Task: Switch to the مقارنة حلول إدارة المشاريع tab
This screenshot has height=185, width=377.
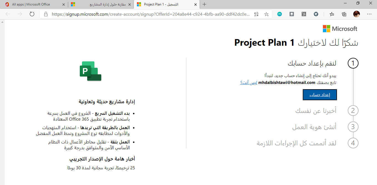Action: coord(100,4)
